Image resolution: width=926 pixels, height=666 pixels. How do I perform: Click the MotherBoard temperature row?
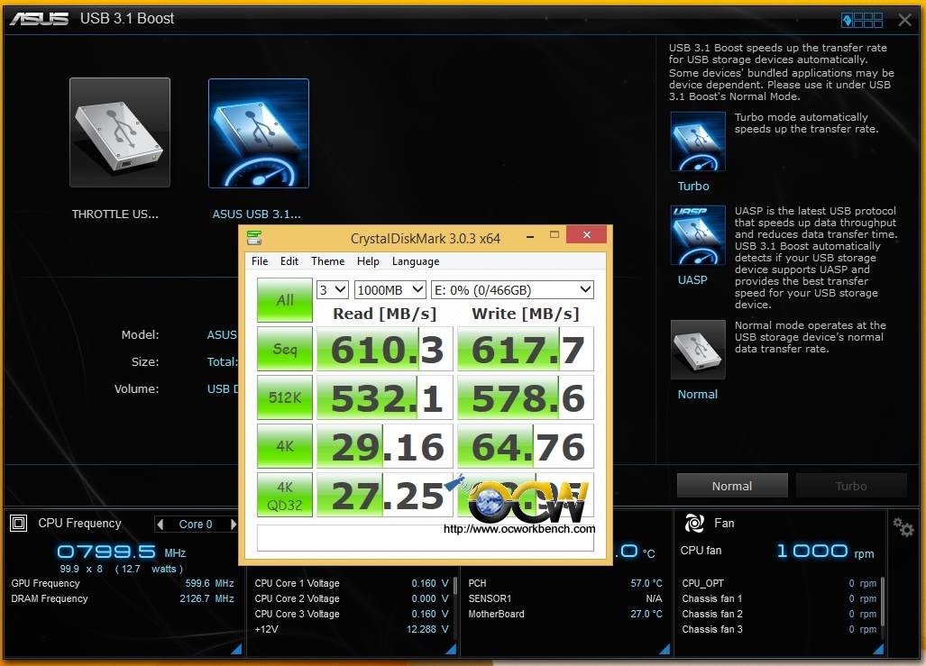click(565, 614)
